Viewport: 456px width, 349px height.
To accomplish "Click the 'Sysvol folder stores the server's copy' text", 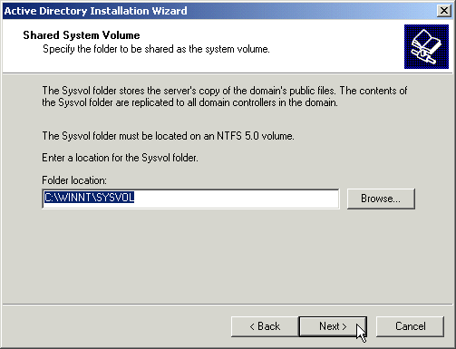I will tap(225, 91).
